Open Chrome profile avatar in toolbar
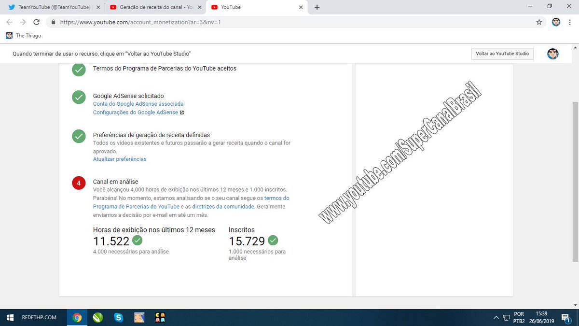 click(x=556, y=22)
